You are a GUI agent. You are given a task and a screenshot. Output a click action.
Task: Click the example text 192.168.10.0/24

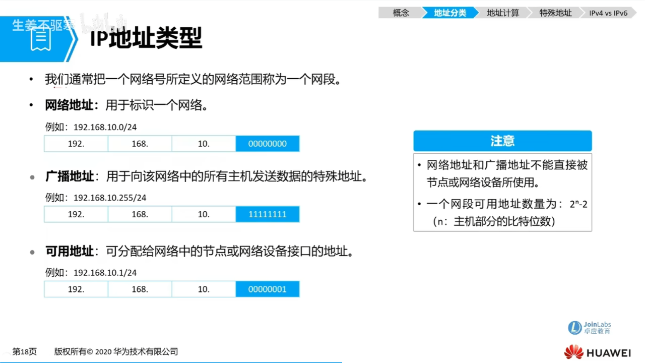tap(105, 127)
